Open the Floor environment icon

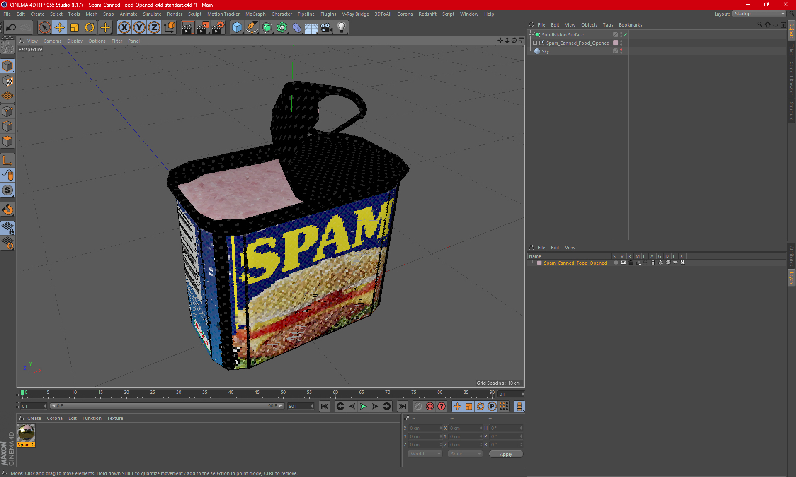[x=311, y=28]
